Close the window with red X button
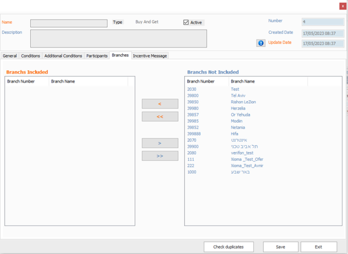 [x=343, y=6]
